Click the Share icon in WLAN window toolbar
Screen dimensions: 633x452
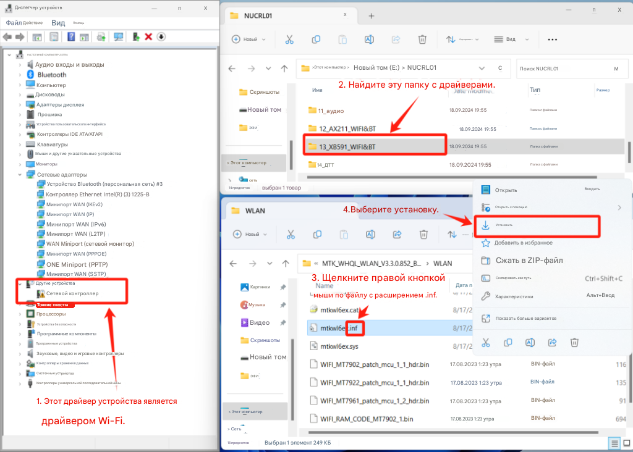click(397, 235)
